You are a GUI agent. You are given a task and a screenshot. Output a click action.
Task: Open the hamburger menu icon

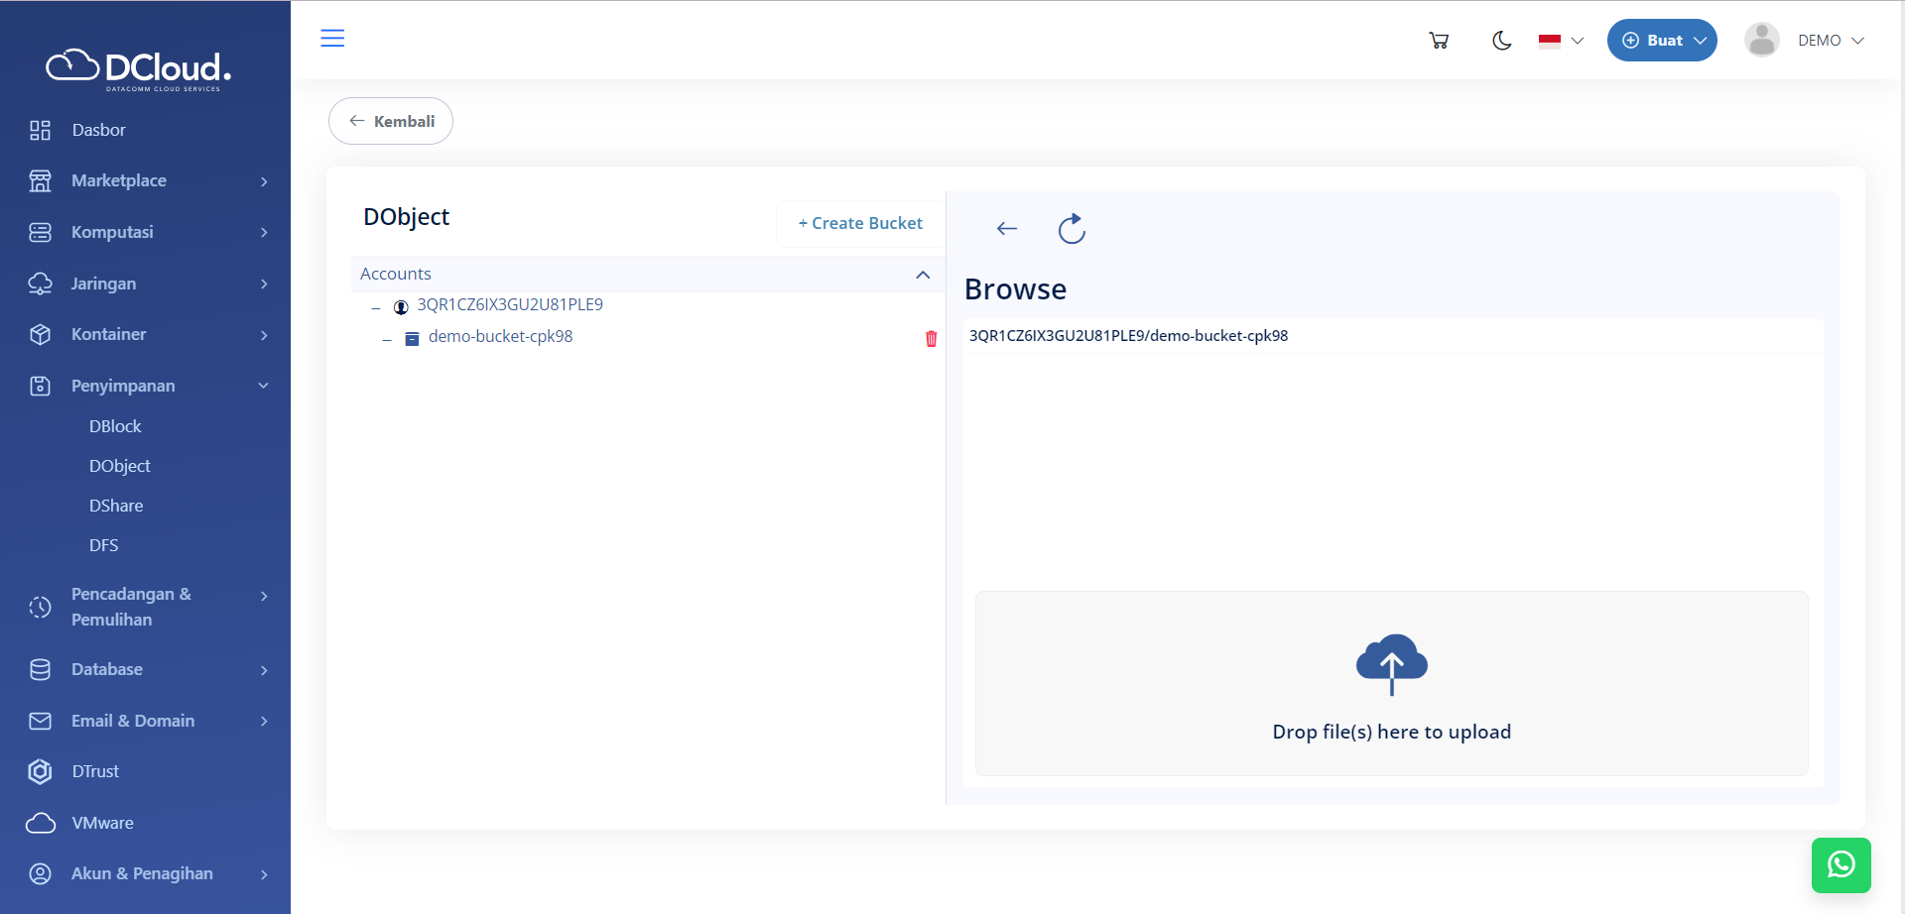(332, 39)
